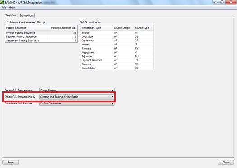237x168 pixels.
Task: Click the payment posting sequence number 13
Action: 74,36
